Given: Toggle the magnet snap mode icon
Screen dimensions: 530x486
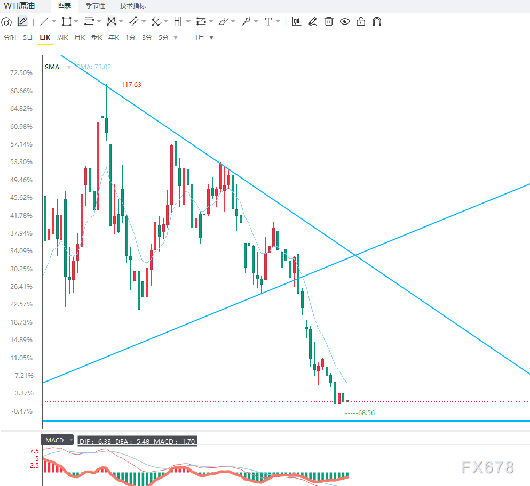Looking at the screenshot, I should tap(377, 22).
